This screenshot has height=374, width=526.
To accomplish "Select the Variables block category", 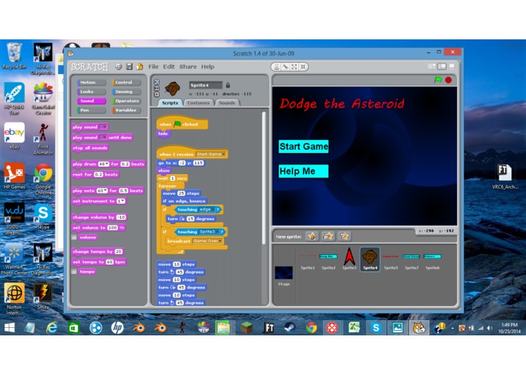I will [x=126, y=110].
